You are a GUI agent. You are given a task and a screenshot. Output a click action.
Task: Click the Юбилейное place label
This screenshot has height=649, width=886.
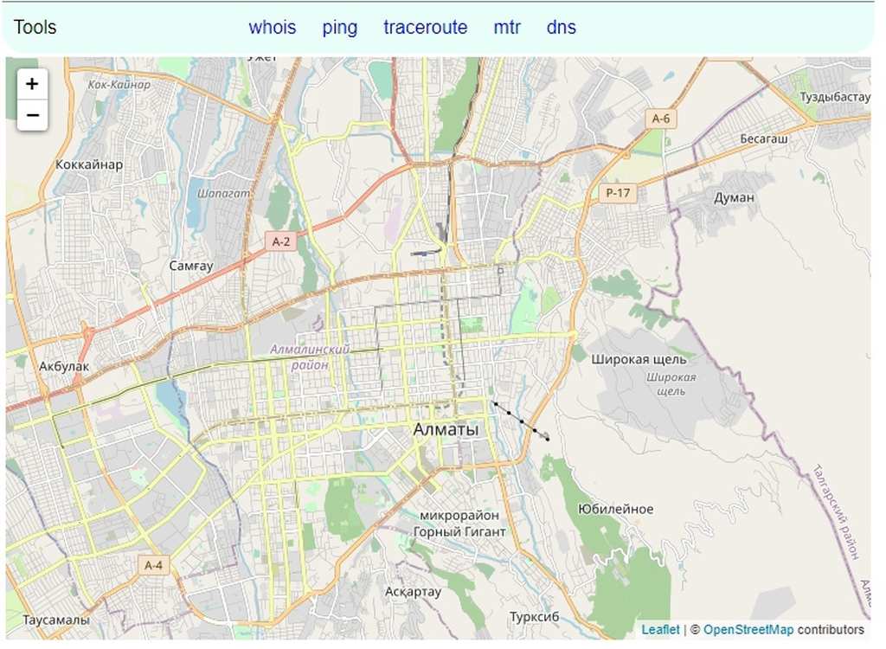615,509
